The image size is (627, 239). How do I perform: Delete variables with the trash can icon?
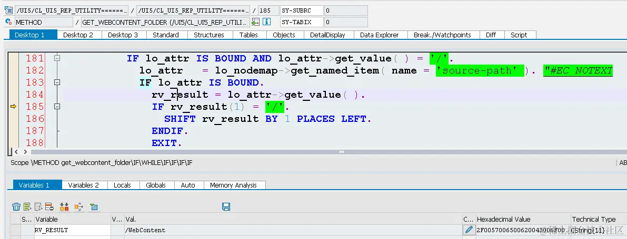click(x=16, y=206)
